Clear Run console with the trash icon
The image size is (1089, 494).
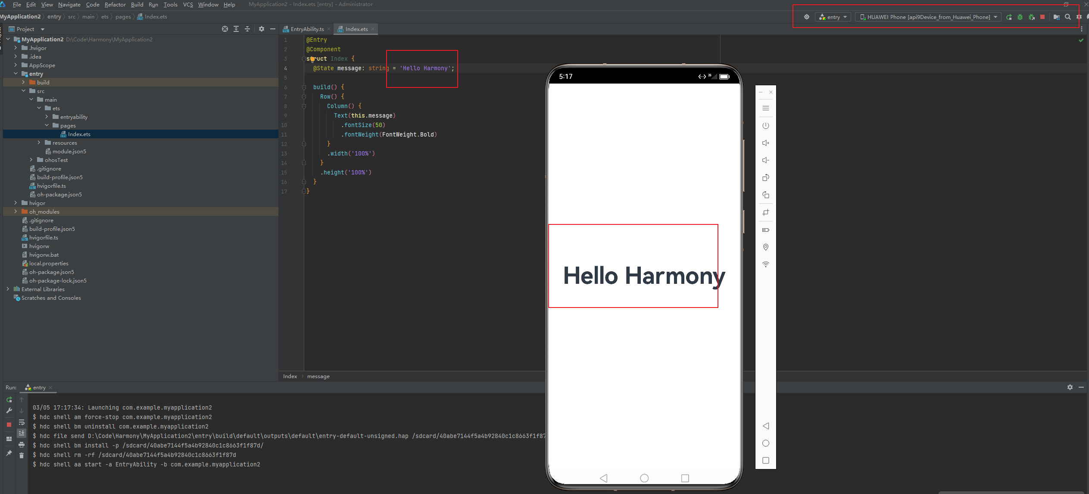[22, 455]
